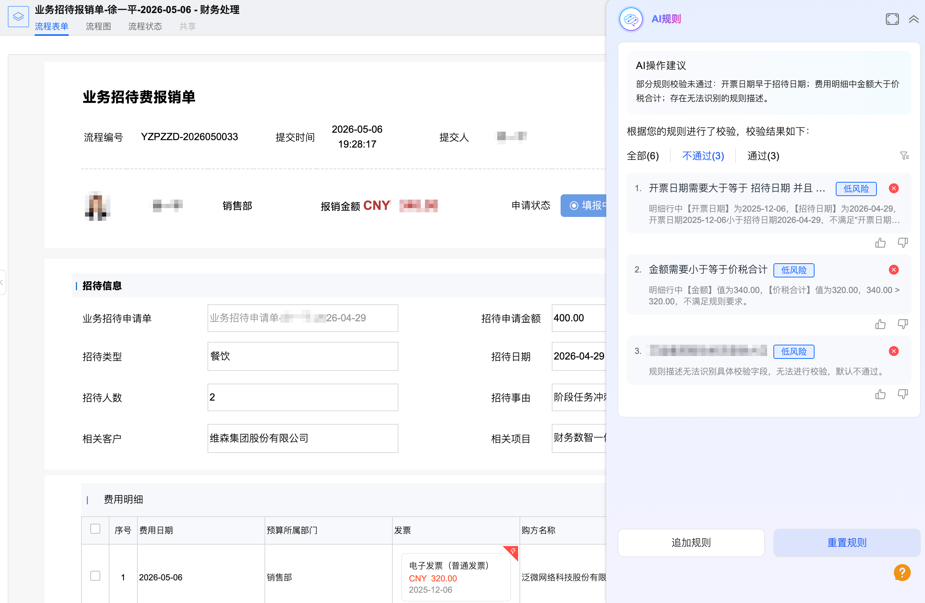
Task: Click the 相关客户 field 维森集团股份有限公司
Action: (x=302, y=438)
